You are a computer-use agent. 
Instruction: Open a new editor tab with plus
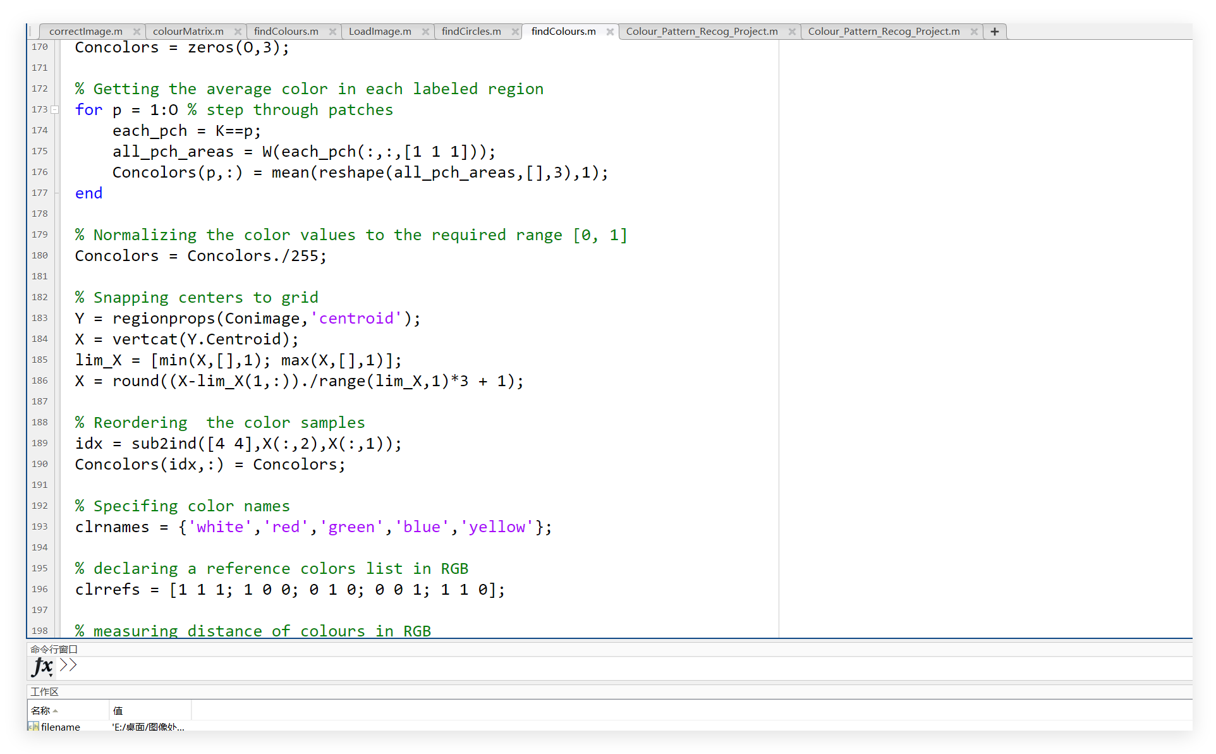pos(994,32)
